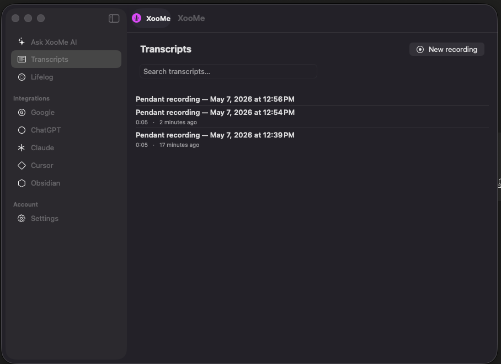Screen dimensions: 501x364
Task: Click the Google integration icon
Action: pyautogui.click(x=22, y=113)
